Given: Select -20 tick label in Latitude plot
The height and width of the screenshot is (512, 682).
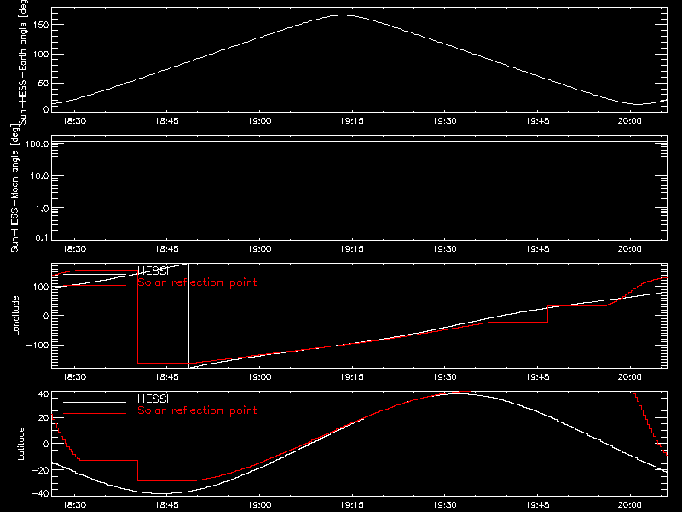Looking at the screenshot, I should pos(40,470).
